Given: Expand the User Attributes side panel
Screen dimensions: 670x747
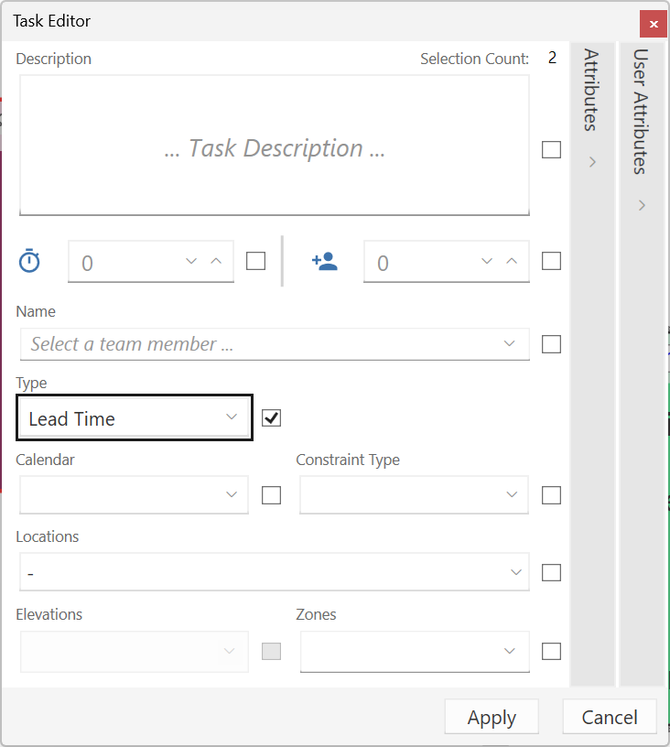Looking at the screenshot, I should click(x=642, y=205).
